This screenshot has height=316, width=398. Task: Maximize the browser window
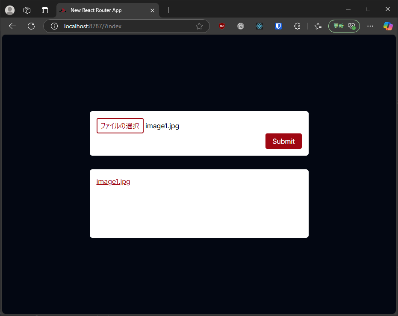click(368, 9)
